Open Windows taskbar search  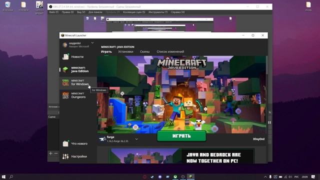click(11, 176)
